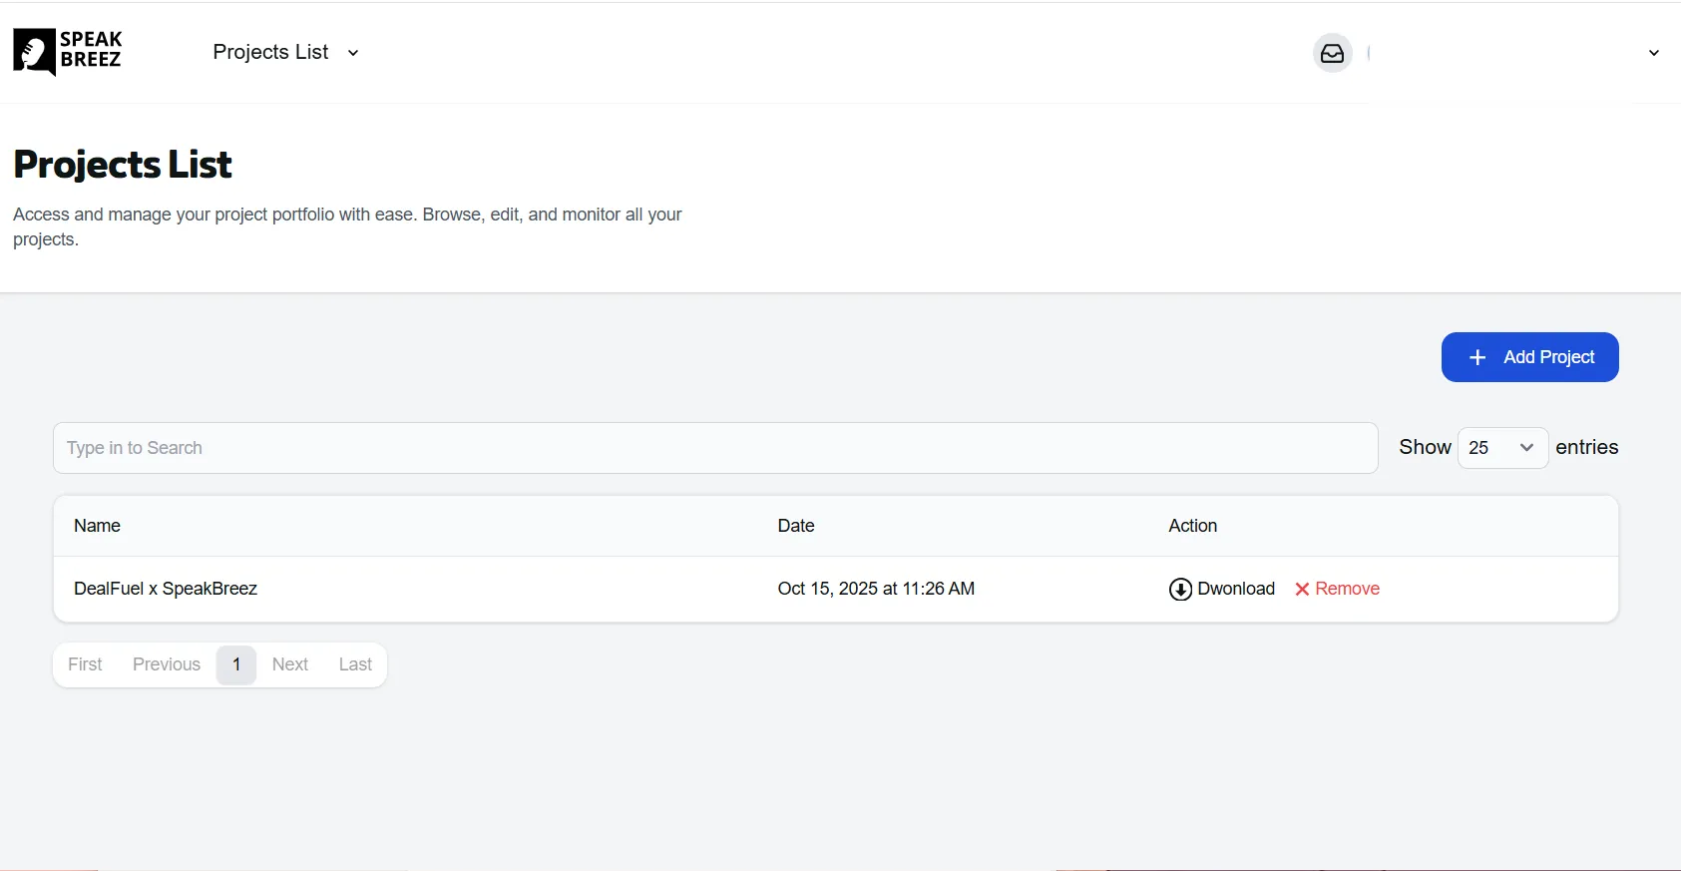
Task: Sort by the Date column header
Action: click(796, 526)
